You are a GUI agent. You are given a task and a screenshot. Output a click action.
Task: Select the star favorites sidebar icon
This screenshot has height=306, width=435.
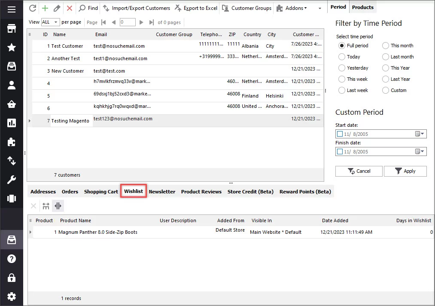11,47
